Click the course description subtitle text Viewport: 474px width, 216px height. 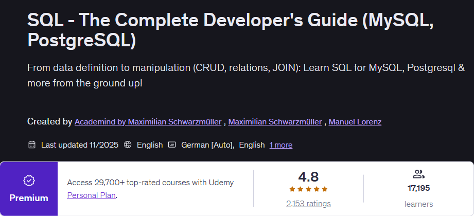coord(246,76)
